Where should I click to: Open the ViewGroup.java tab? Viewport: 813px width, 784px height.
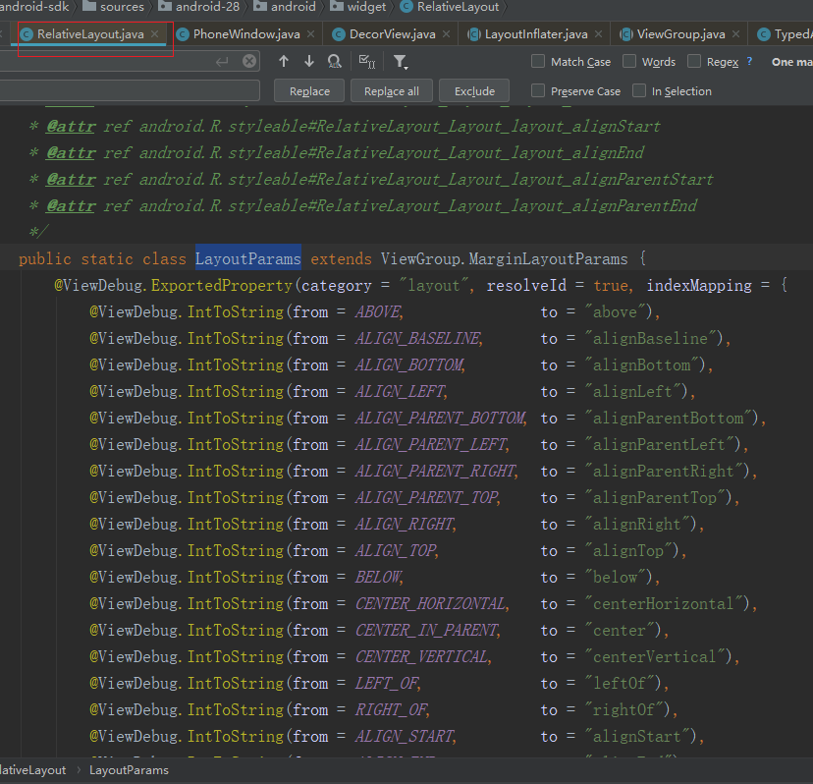point(680,34)
